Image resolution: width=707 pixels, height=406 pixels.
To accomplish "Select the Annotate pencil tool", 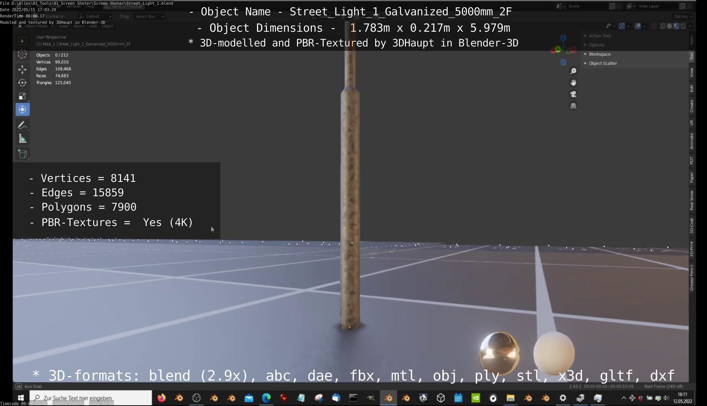I will tap(22, 125).
